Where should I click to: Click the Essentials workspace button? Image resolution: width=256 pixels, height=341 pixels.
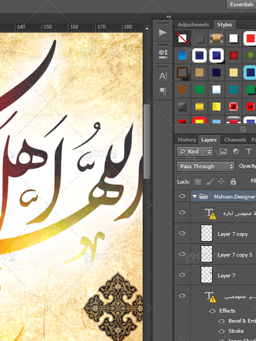click(242, 4)
